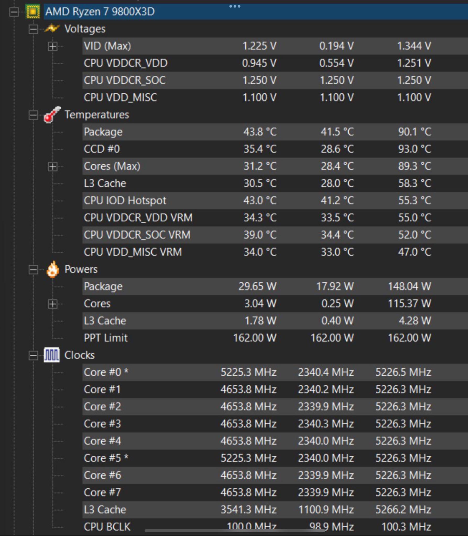Expand the Cores (Max) temperature row
This screenshot has width=468, height=536.
(53, 166)
